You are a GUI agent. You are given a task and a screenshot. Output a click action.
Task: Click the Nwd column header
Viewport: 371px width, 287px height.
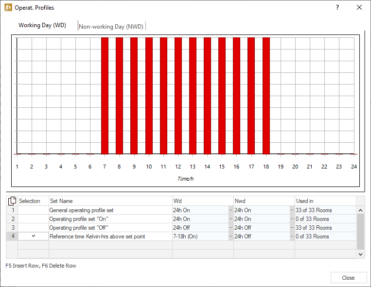pyautogui.click(x=264, y=201)
